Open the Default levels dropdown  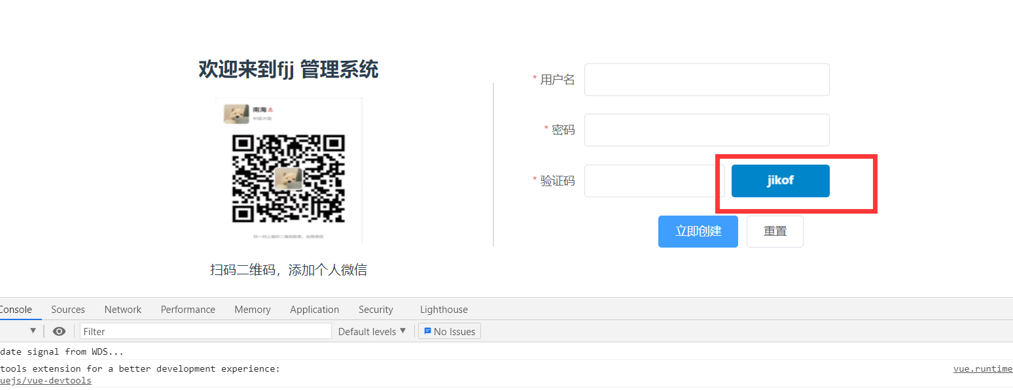372,331
